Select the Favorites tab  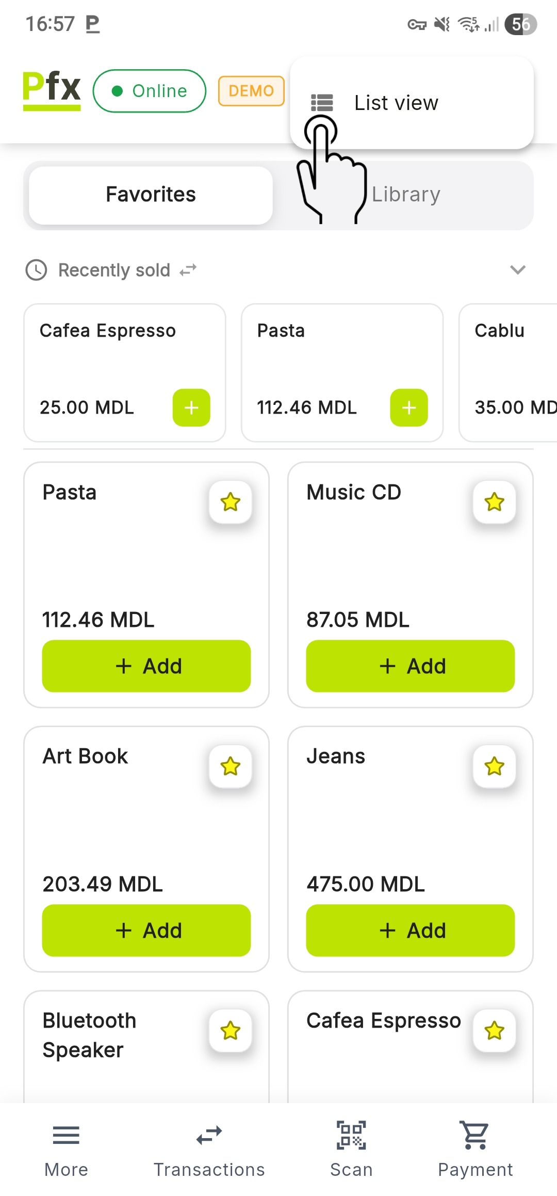[x=151, y=195]
